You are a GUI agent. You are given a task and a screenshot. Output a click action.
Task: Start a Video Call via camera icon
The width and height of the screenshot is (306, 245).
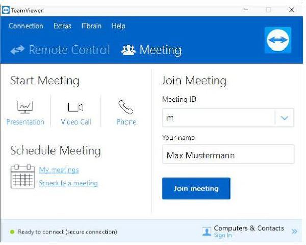point(75,107)
